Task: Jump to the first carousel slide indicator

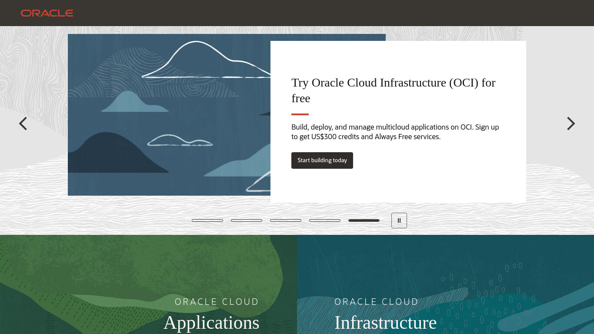Action: point(207,220)
